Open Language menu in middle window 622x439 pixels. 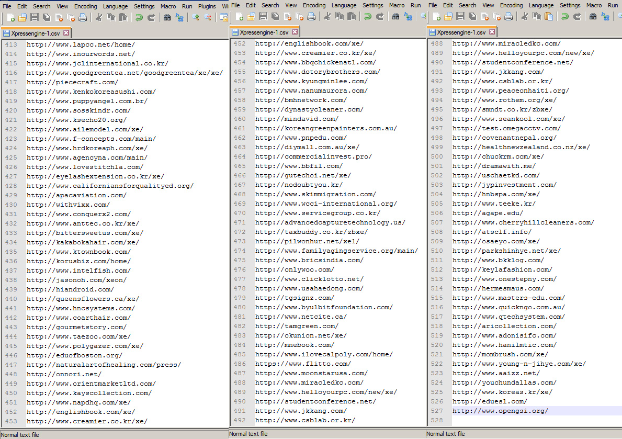(344, 5)
